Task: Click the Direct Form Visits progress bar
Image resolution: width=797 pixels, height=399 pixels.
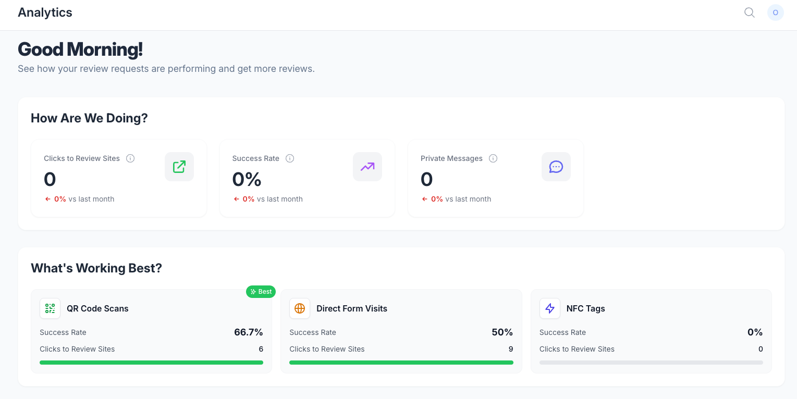Action: pos(401,363)
